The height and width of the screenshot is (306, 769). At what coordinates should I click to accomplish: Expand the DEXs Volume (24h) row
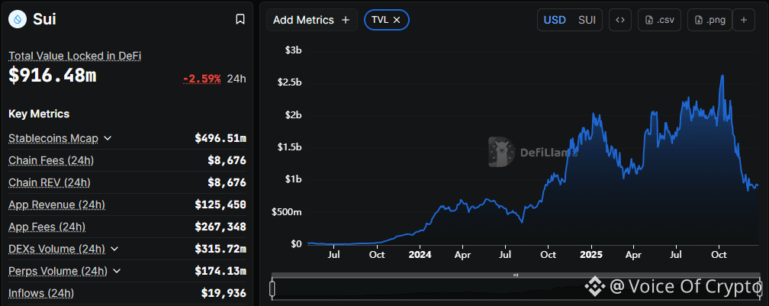point(114,249)
